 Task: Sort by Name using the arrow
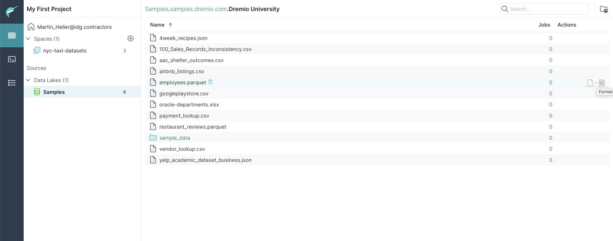[x=170, y=25]
